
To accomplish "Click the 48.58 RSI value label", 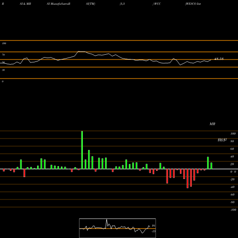I will (219, 59).
